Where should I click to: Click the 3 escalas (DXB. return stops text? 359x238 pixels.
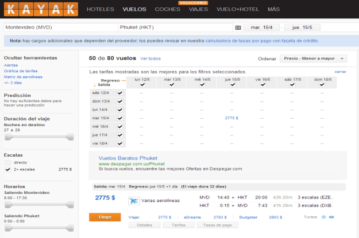click(x=315, y=205)
